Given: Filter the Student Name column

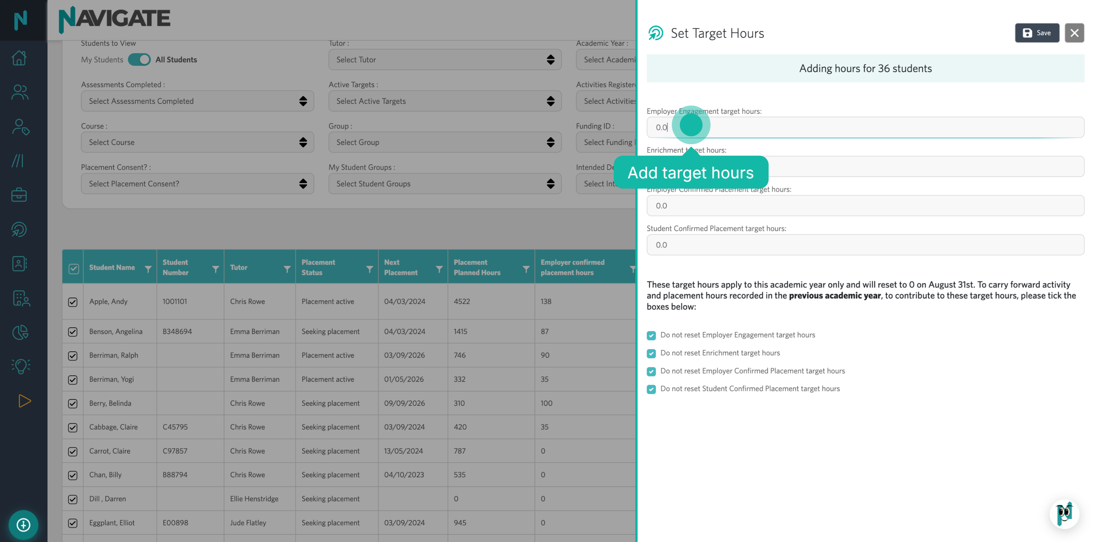Looking at the screenshot, I should click(x=148, y=269).
